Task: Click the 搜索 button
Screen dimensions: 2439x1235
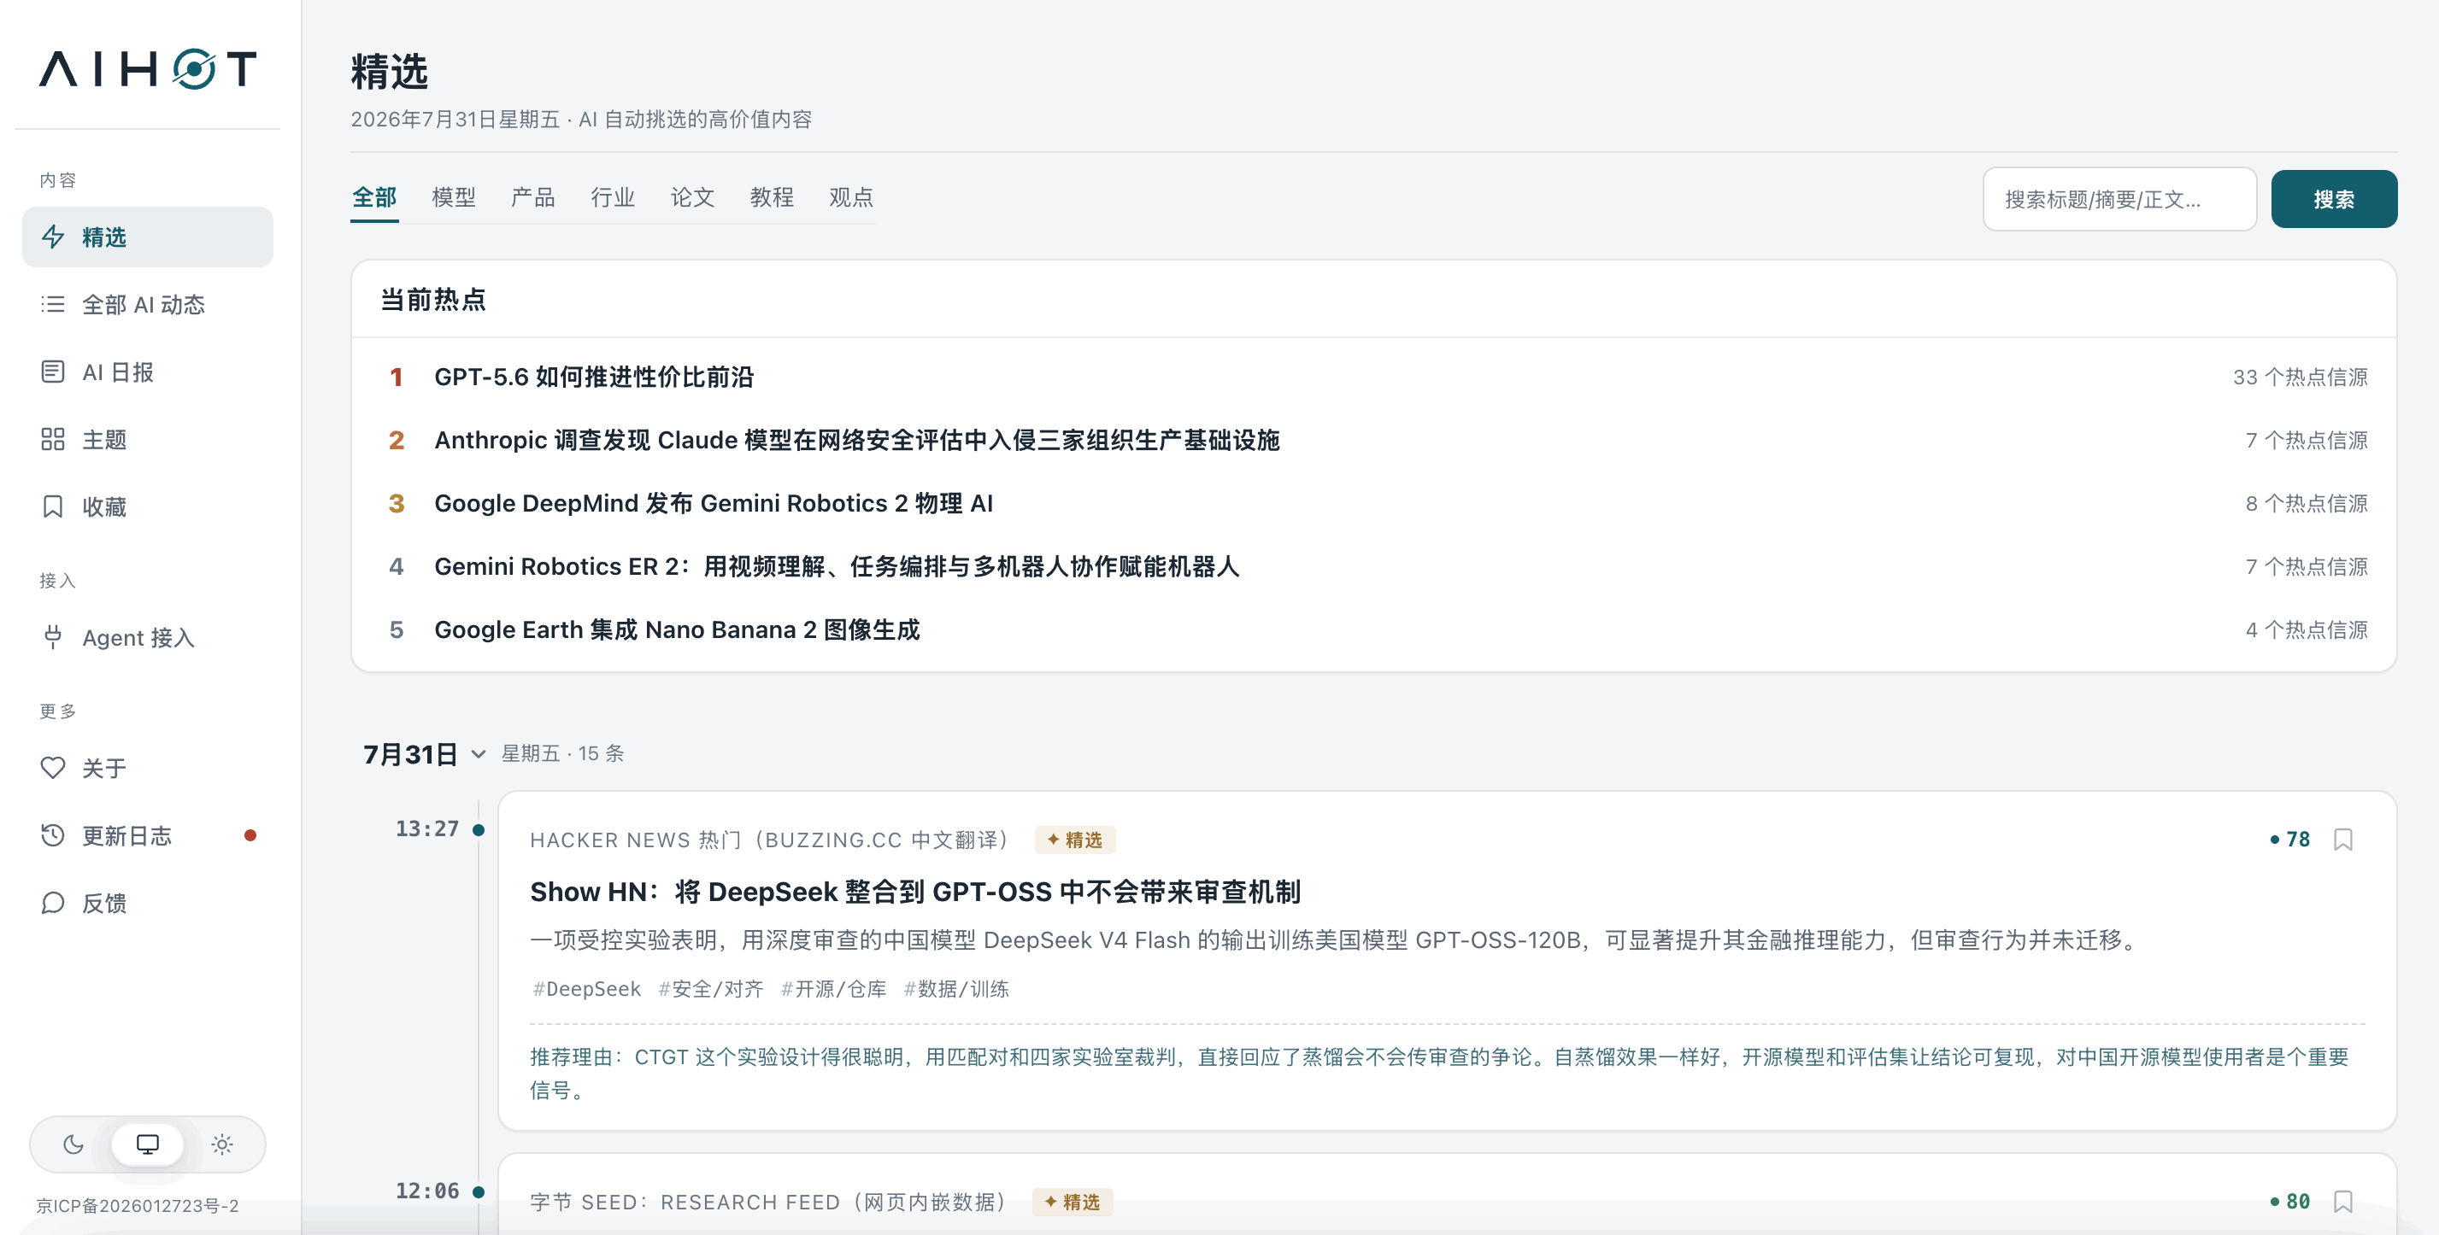Action: click(x=2334, y=199)
